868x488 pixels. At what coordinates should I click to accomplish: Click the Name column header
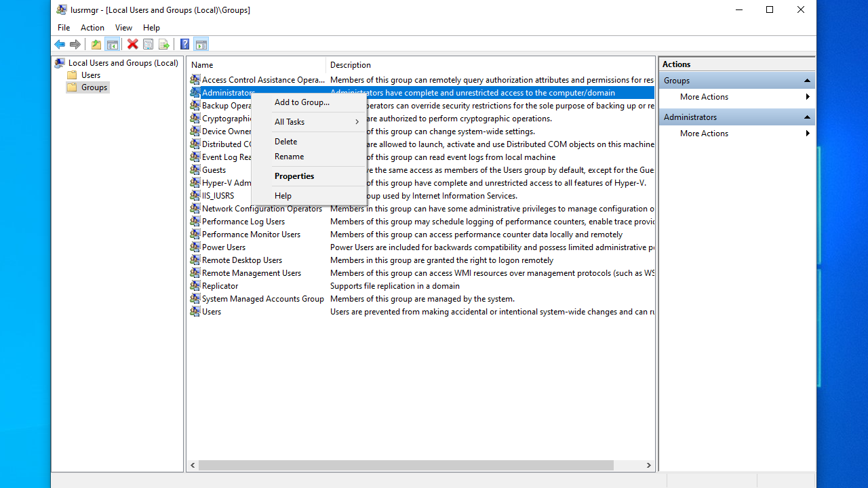tap(202, 65)
